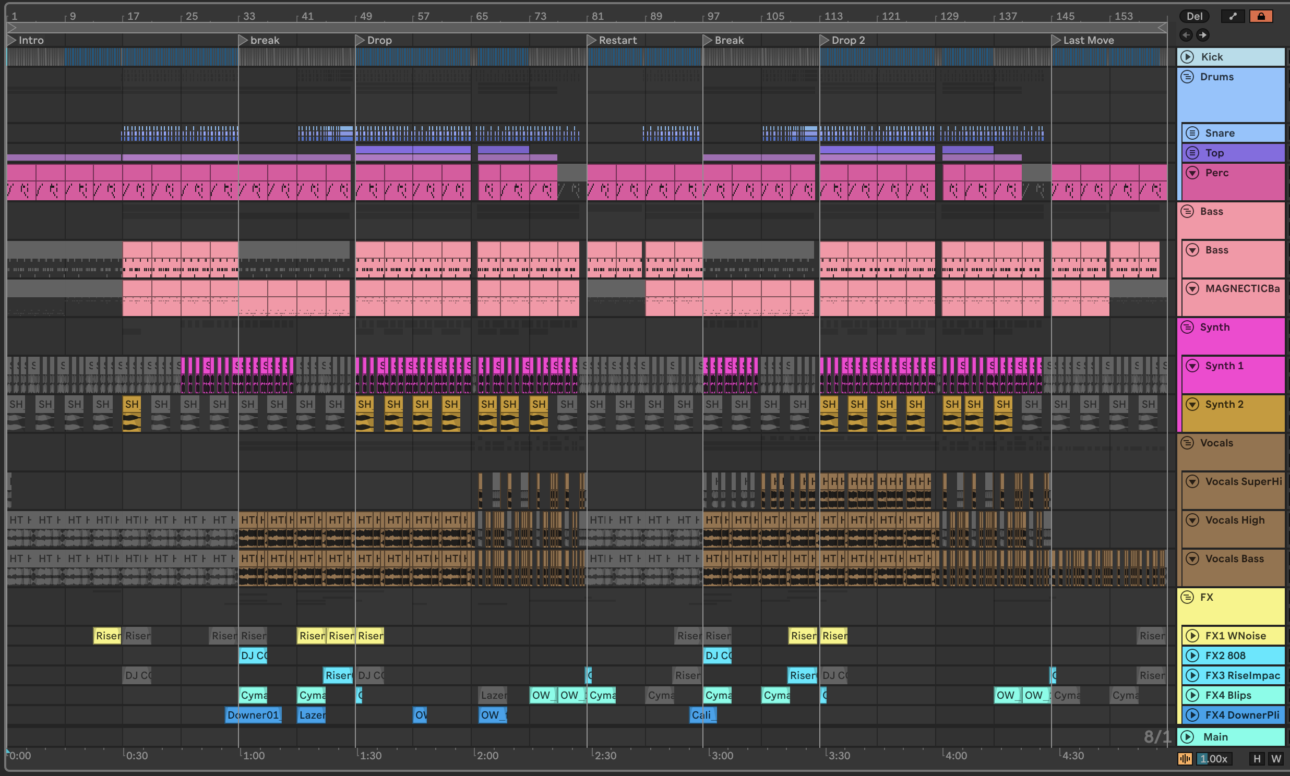Toggle the orange waveform follow button
Image resolution: width=1290 pixels, height=776 pixels.
click(1185, 758)
